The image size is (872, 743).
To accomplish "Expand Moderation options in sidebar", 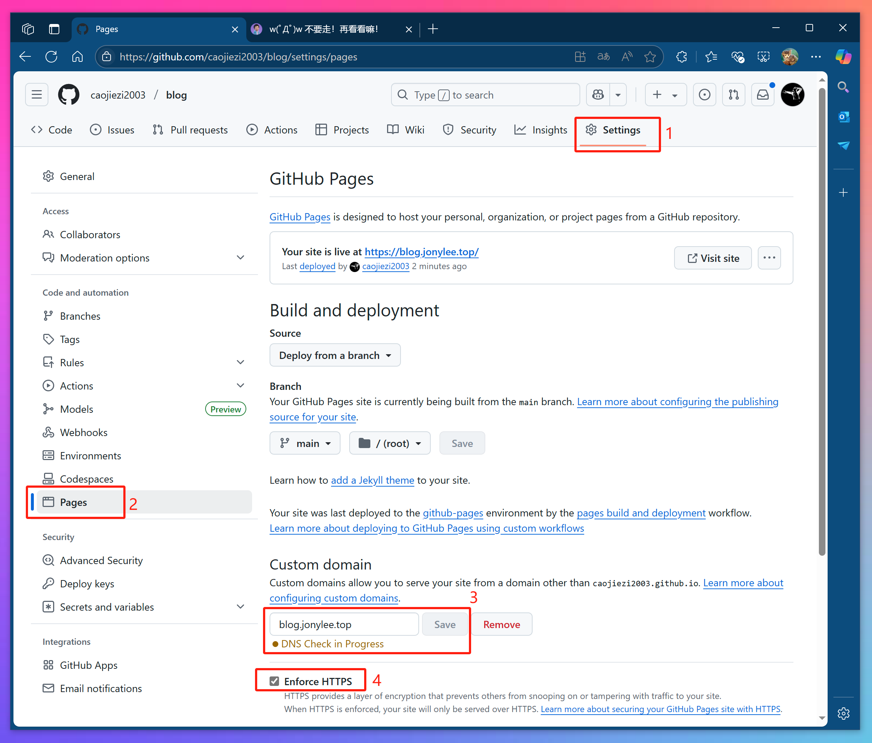I will [240, 258].
